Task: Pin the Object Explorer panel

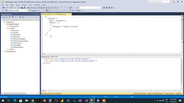Action: (37, 14)
